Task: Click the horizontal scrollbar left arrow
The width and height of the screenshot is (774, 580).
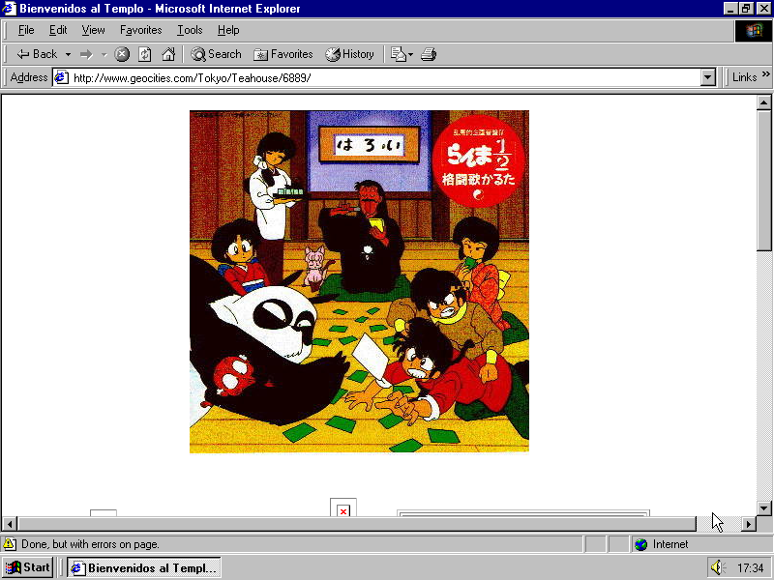Action: coord(10,524)
